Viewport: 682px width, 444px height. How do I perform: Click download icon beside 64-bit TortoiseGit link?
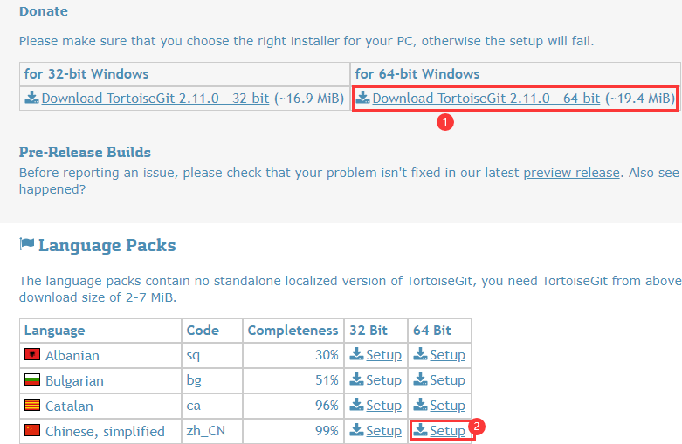coord(362,98)
